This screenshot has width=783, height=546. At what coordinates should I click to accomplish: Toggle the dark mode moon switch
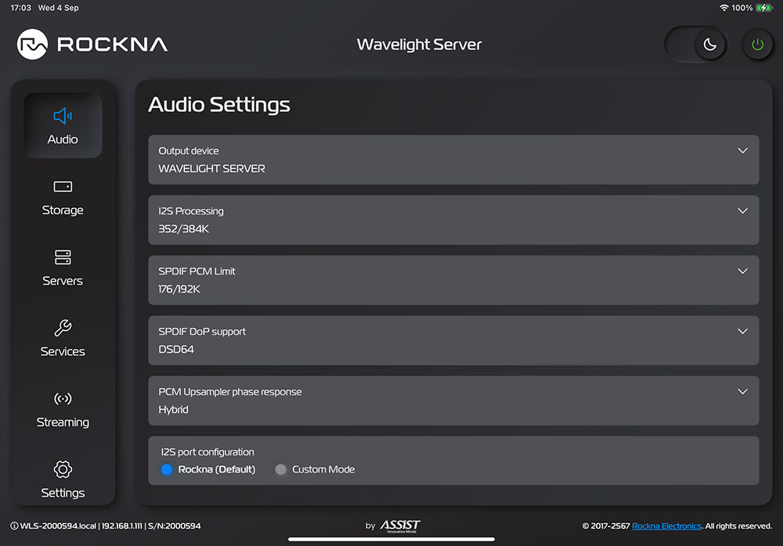tap(709, 45)
